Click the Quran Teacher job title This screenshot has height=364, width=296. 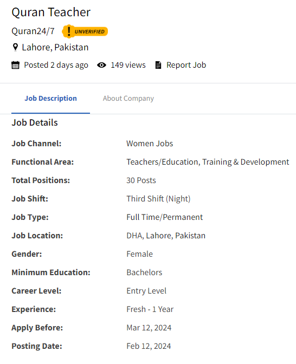(x=51, y=12)
